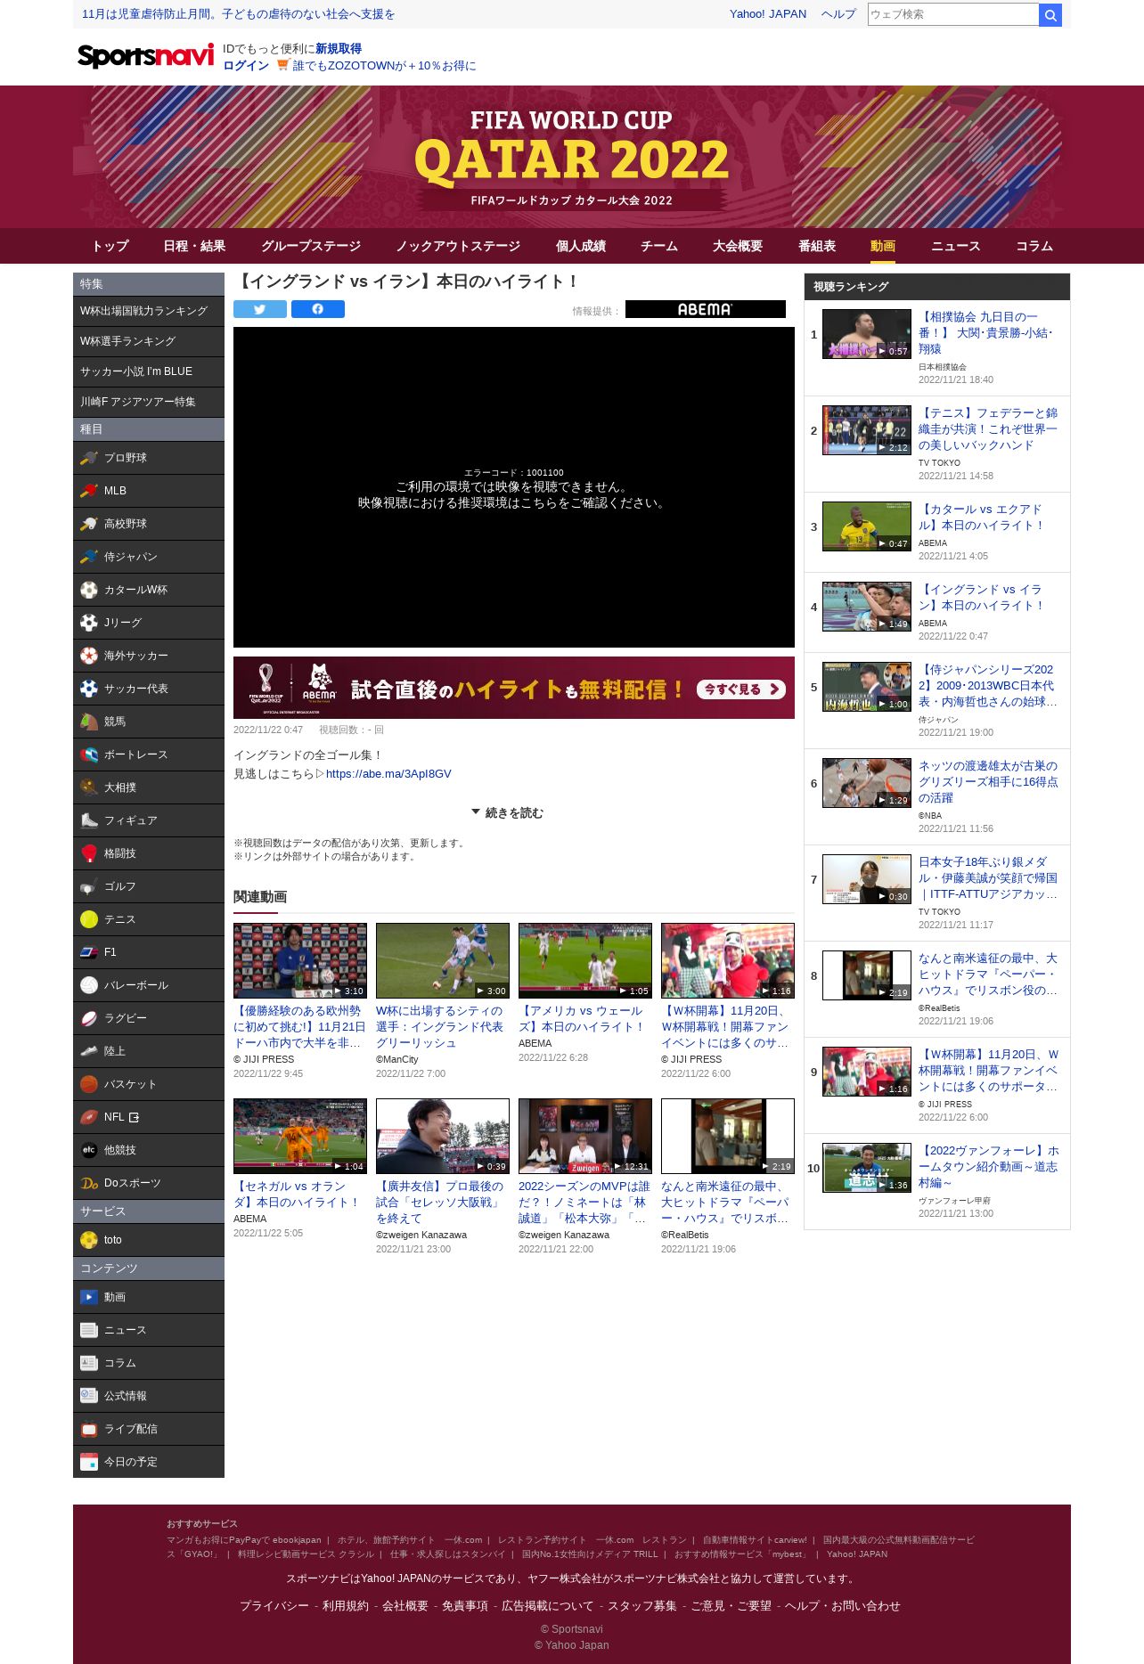Share video via Facebook button

tap(318, 309)
